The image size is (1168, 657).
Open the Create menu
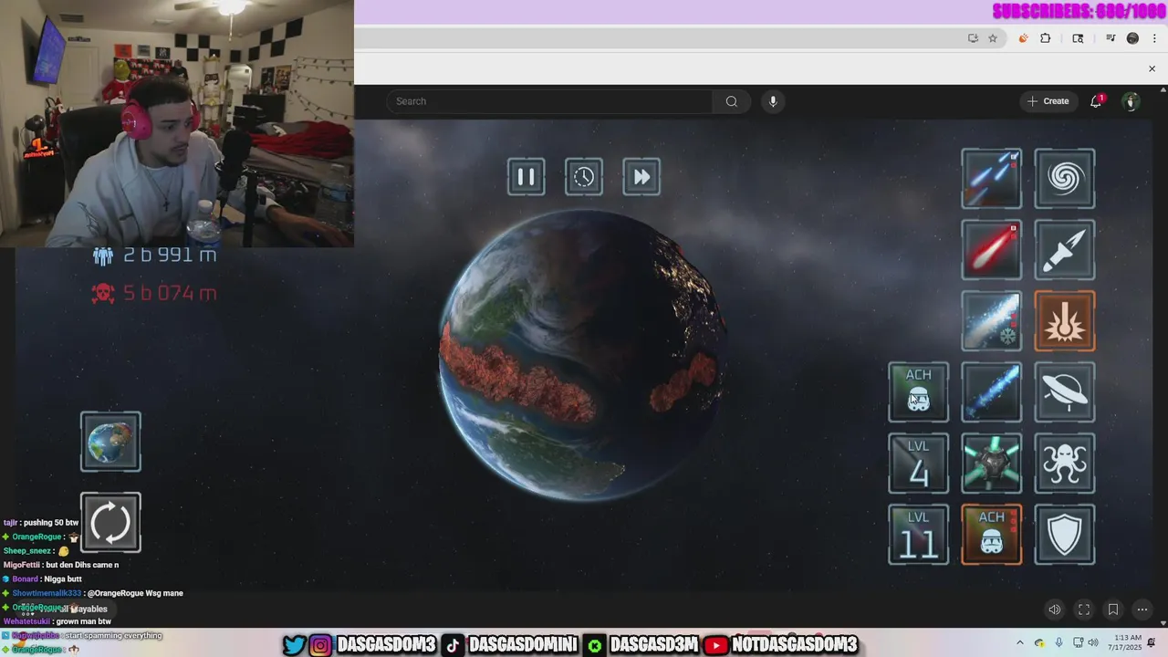click(x=1048, y=101)
